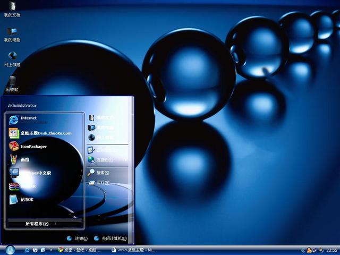Open the 网上邻居 desktop icon

coord(12,59)
